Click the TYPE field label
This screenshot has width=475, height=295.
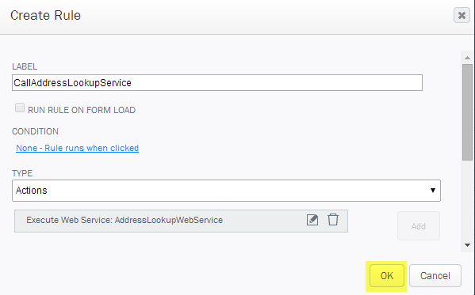pyautogui.click(x=22, y=173)
